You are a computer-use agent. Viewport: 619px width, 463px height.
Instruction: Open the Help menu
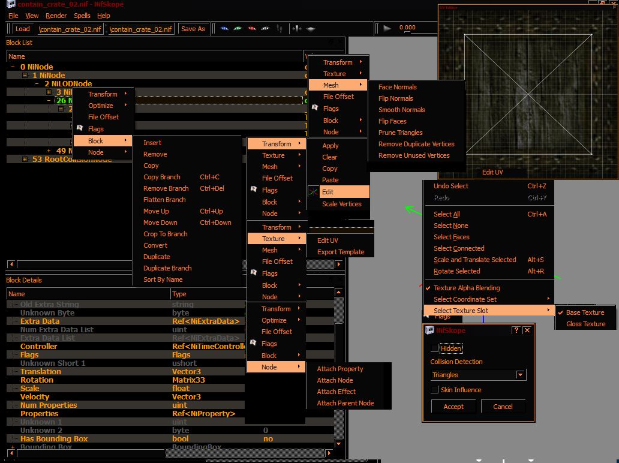pyautogui.click(x=103, y=16)
